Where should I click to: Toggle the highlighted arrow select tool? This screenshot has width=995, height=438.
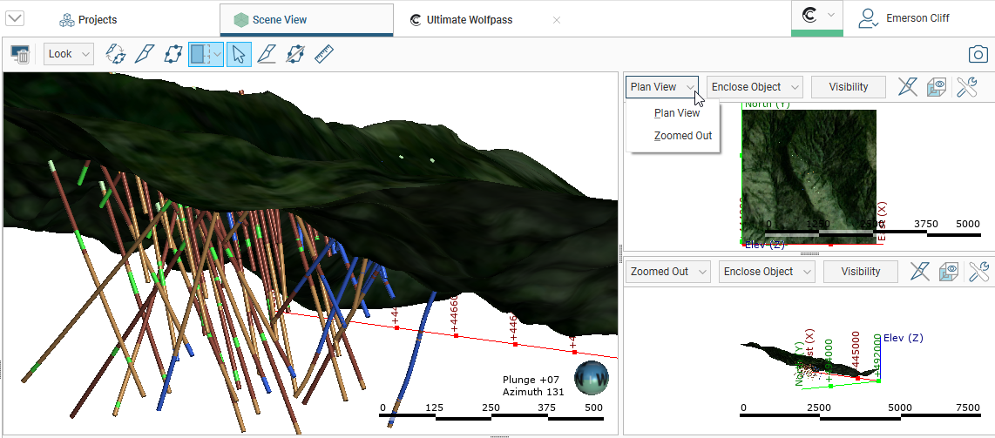pyautogui.click(x=239, y=54)
